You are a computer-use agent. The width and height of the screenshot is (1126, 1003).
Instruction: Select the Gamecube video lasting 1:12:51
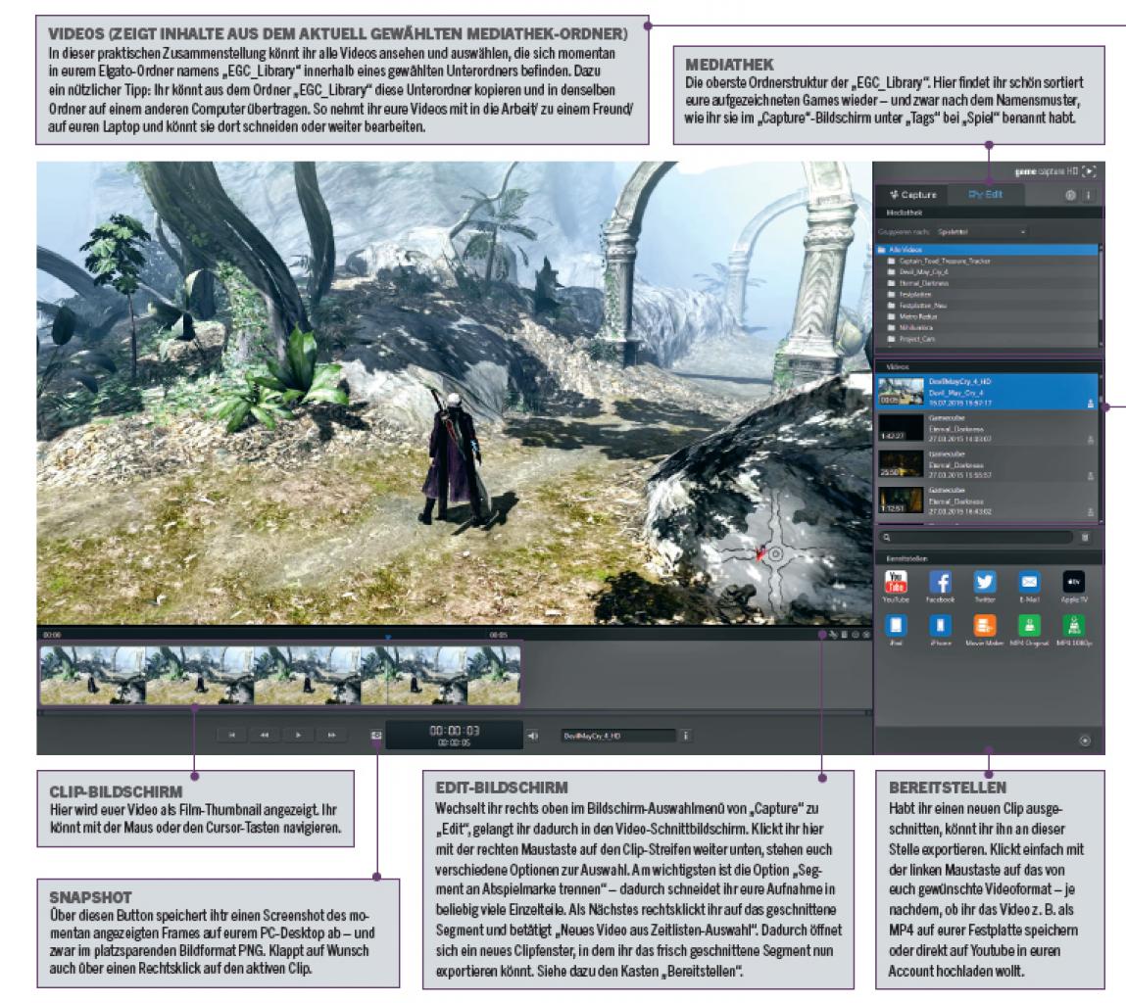pos(987,501)
